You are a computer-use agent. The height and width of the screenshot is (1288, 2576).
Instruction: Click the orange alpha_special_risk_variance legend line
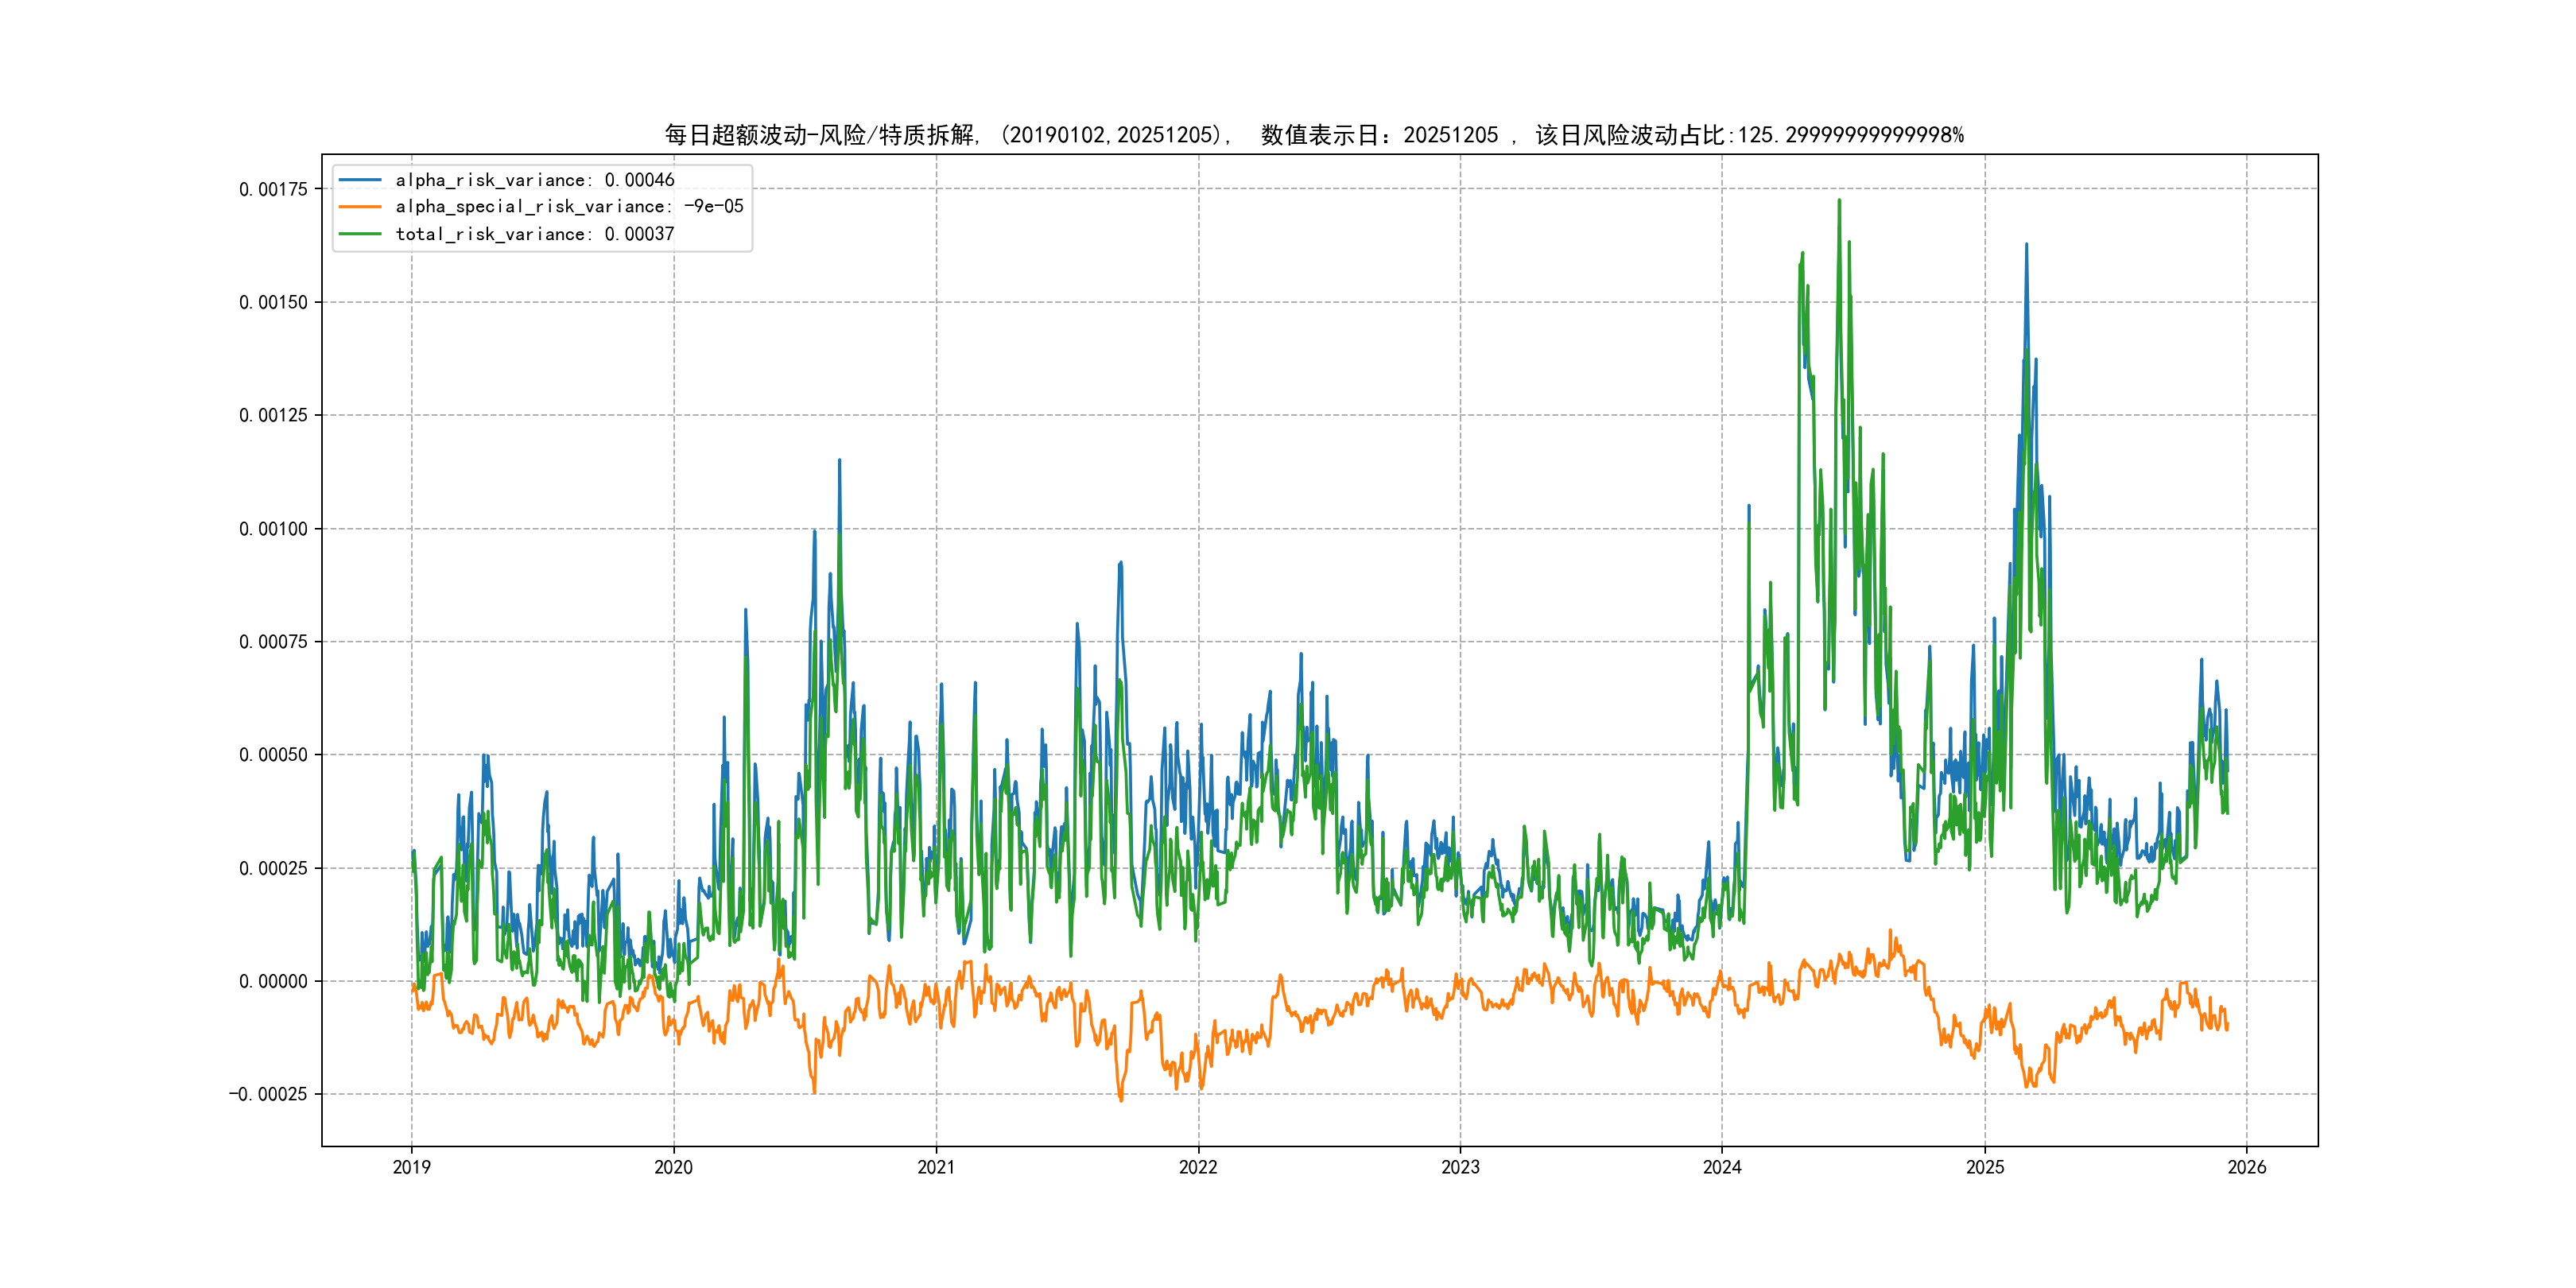[x=360, y=207]
